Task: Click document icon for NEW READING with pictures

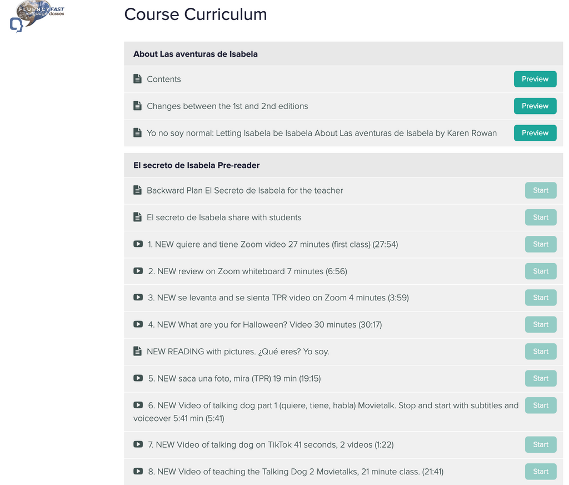Action: coord(138,352)
